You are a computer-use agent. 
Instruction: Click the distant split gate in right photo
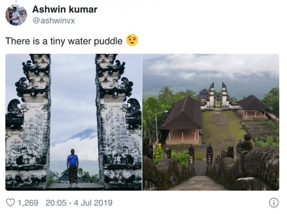(218, 95)
